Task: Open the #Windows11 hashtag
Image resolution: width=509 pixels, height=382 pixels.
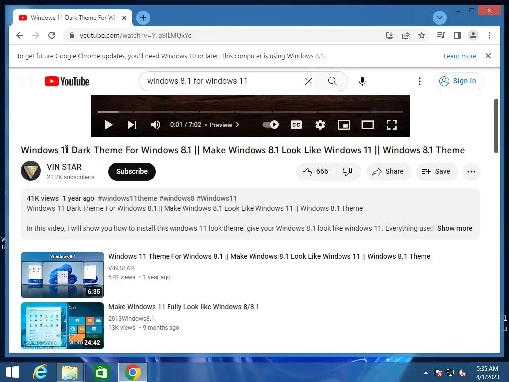Action: coord(217,198)
